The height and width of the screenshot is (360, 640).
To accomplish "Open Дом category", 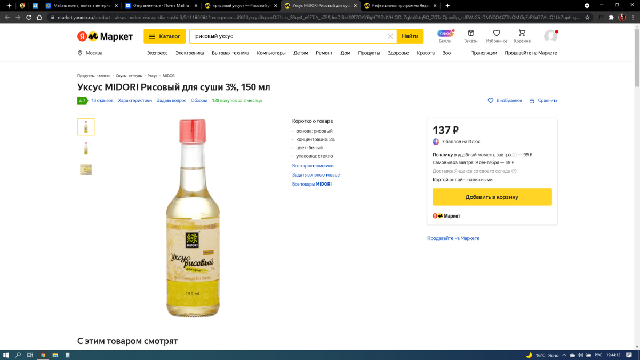I will coord(346,53).
